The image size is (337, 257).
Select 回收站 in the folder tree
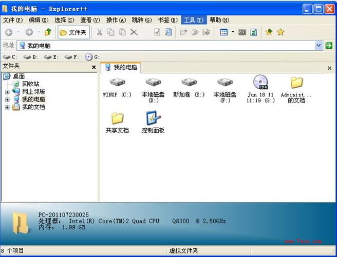(x=30, y=84)
